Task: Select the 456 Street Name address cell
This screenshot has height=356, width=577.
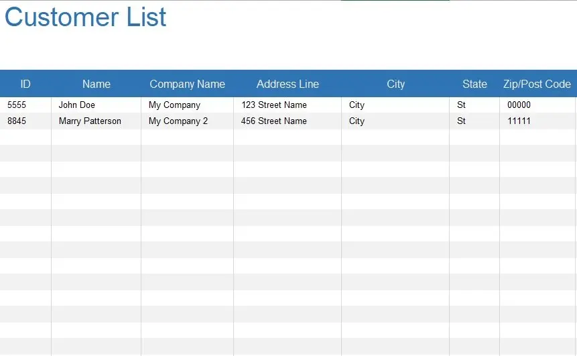Action: pyautogui.click(x=287, y=121)
